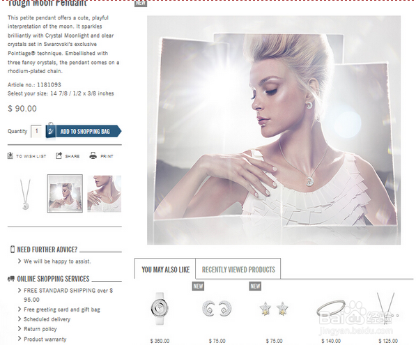This screenshot has width=416, height=345.
Task: Click the printer icon
Action: point(93,155)
